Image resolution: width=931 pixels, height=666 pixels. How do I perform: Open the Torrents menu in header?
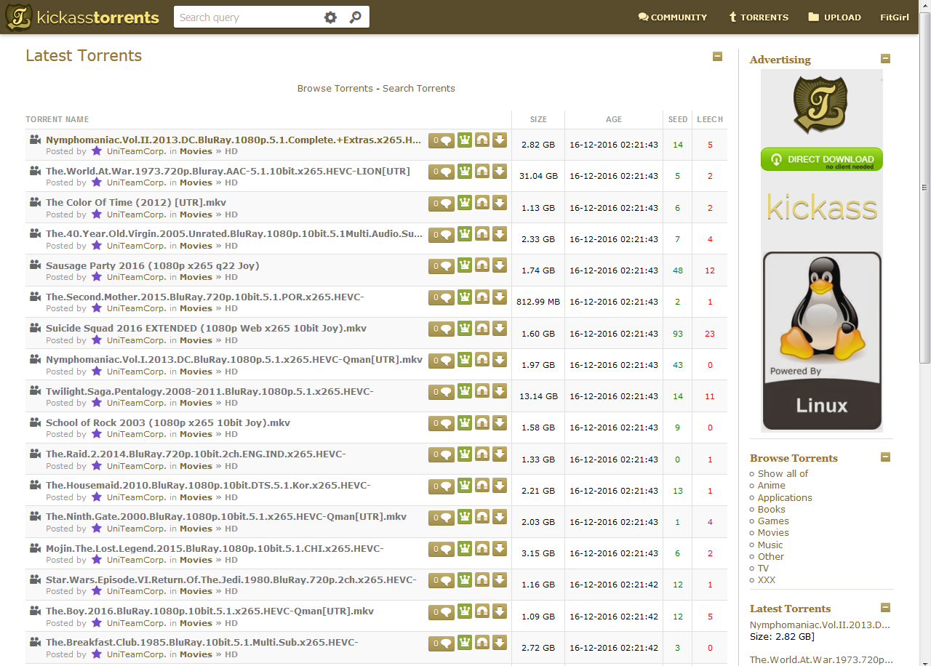pos(759,17)
